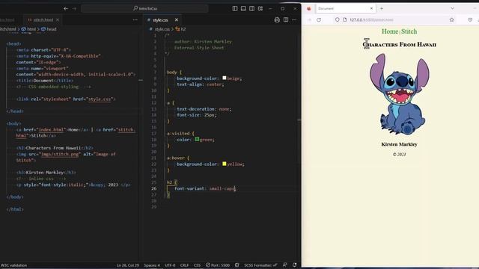
Task: Close the stitch.html tab
Action: pos(58,20)
